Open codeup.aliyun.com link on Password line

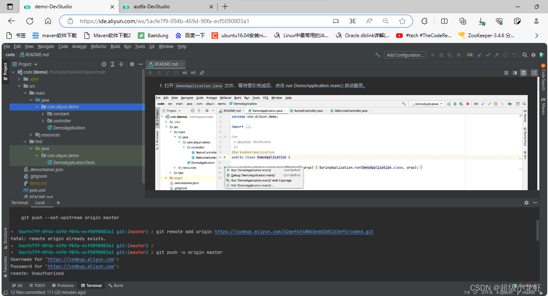click(x=81, y=266)
